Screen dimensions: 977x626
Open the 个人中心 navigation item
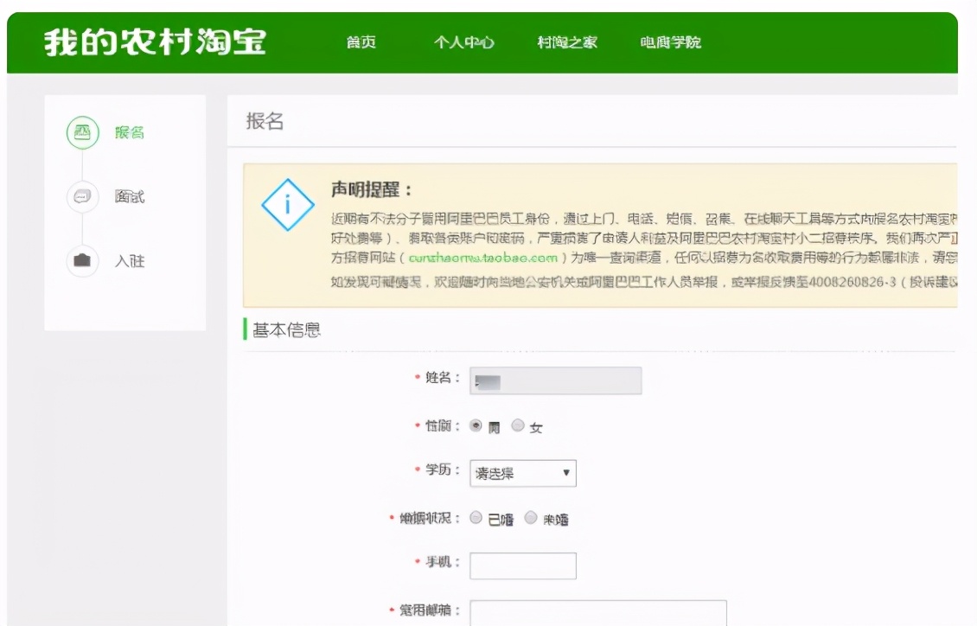pos(464,42)
